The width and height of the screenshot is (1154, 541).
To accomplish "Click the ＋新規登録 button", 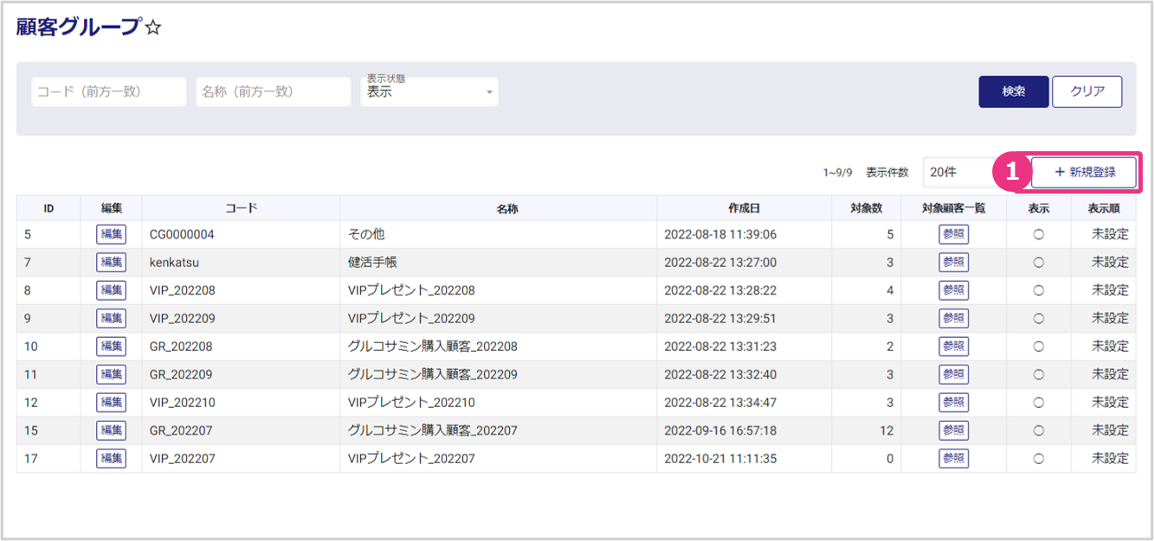I will click(x=1084, y=172).
